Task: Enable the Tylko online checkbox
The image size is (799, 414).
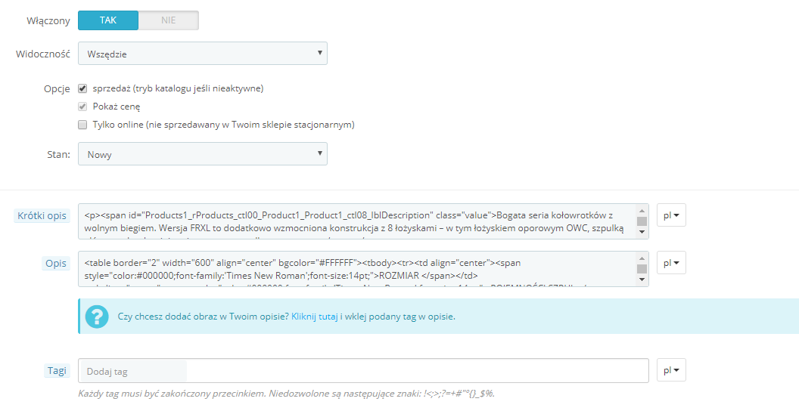Action: click(83, 125)
